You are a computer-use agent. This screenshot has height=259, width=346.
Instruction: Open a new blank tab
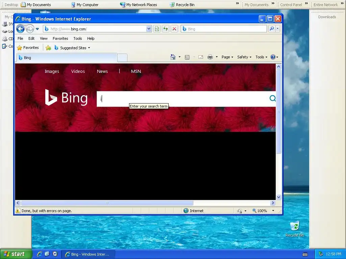pyautogui.click(x=122, y=58)
